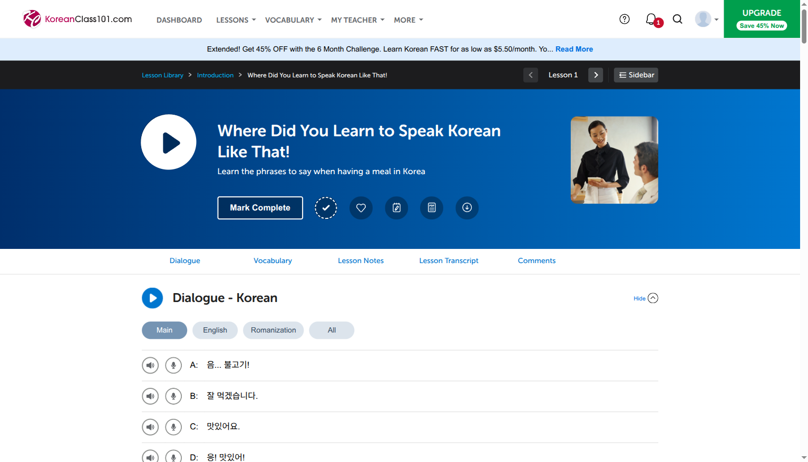Expand the LESSONS dropdown menu
Image resolution: width=808 pixels, height=462 pixels.
[236, 20]
